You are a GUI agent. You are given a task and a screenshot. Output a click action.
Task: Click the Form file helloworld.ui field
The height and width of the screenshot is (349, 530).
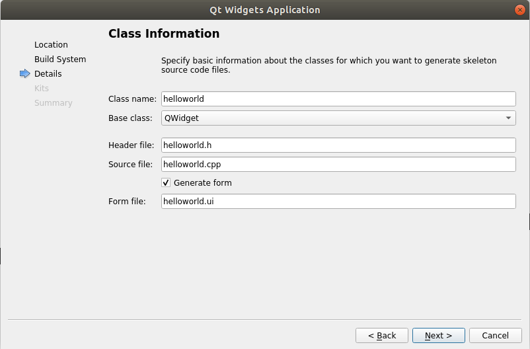coord(338,202)
